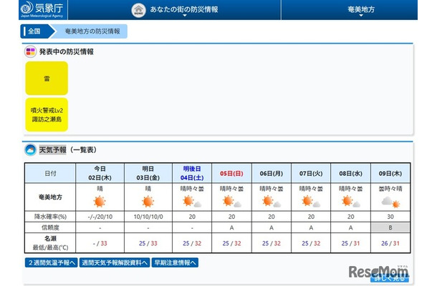
Task: Click the sun-cloud icon for 06日(月)
Action: 272,202
